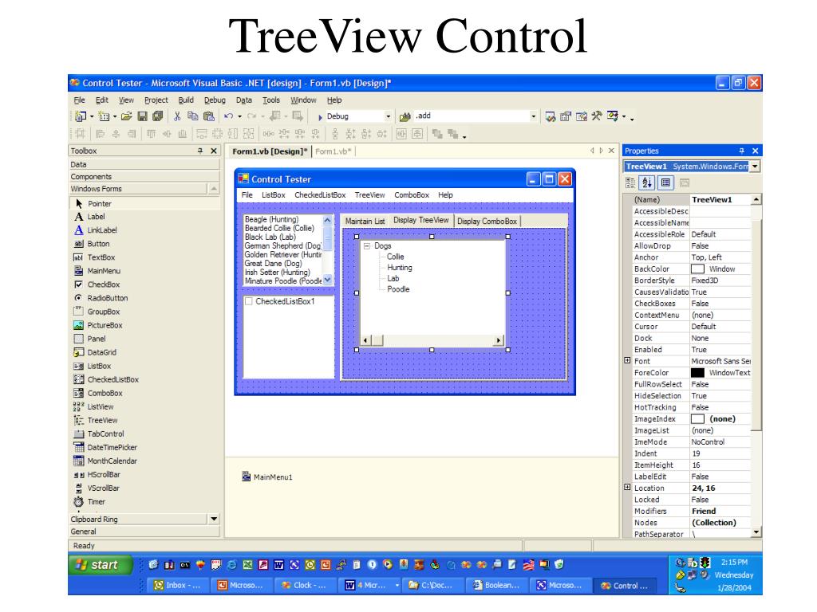Click the ImageIndex (none) swatch box
The height and width of the screenshot is (612, 817).
click(697, 419)
